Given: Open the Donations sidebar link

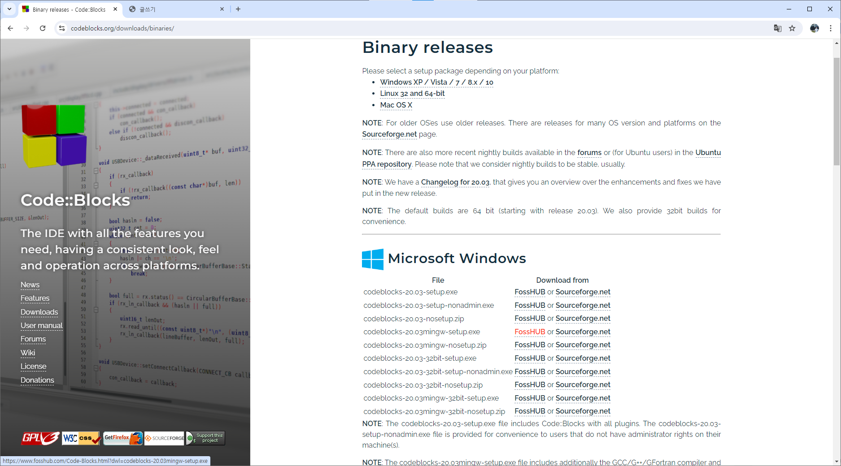Looking at the screenshot, I should (37, 380).
